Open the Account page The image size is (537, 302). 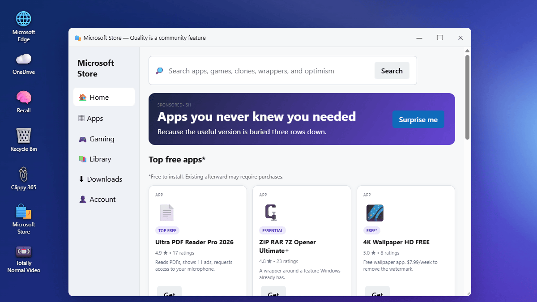[x=104, y=199]
